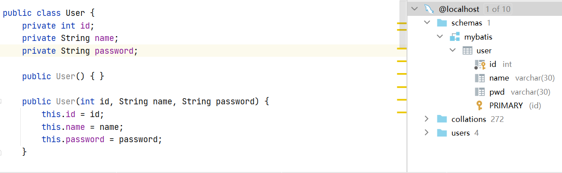Click the users folder icon
This screenshot has width=562, height=173.
442,133
